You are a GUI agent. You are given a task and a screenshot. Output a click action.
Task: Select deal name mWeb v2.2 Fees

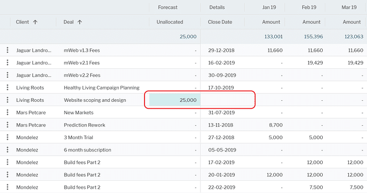click(x=82, y=75)
